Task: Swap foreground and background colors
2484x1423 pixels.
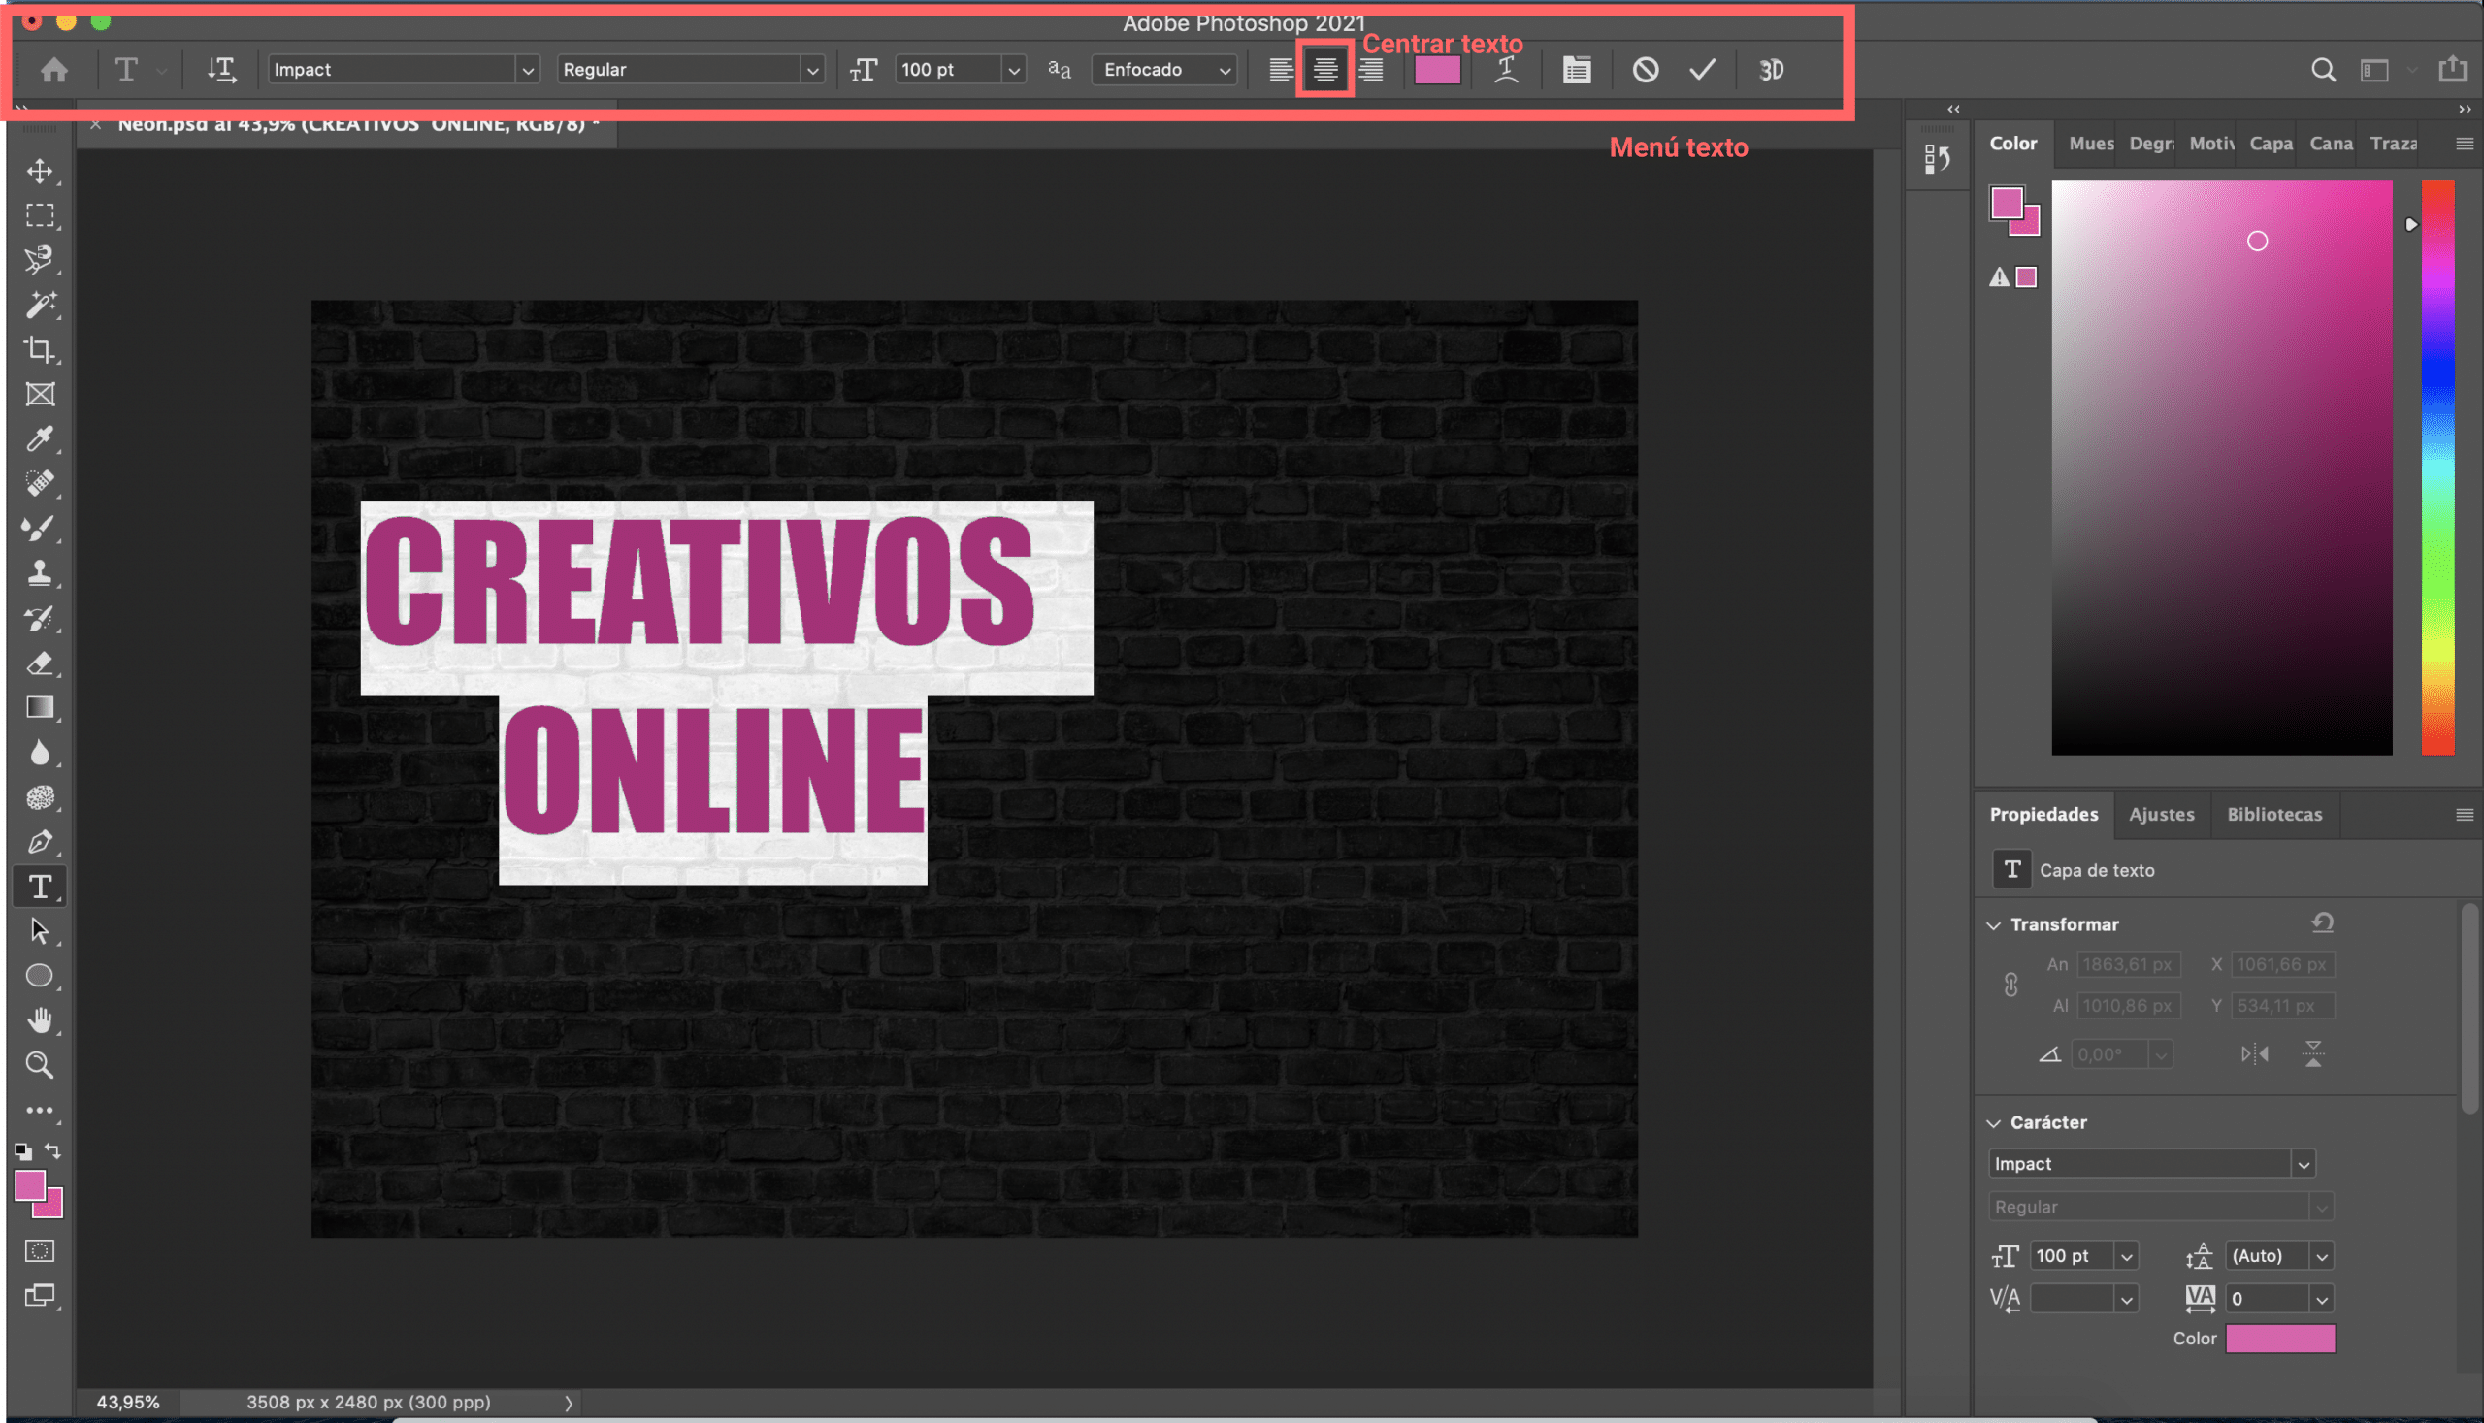Action: (53, 1150)
